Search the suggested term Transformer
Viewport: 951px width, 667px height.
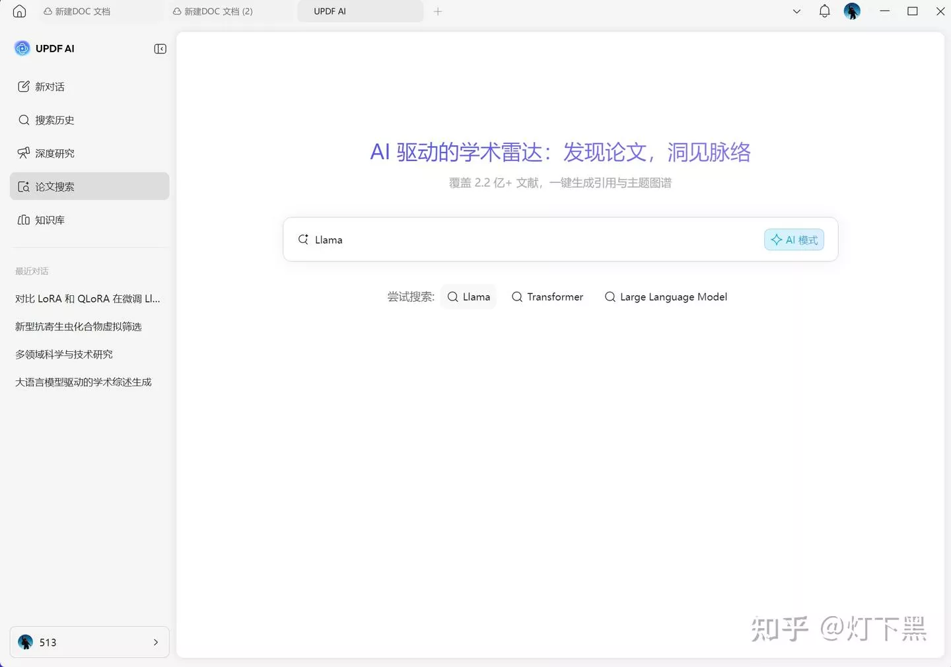(x=547, y=297)
